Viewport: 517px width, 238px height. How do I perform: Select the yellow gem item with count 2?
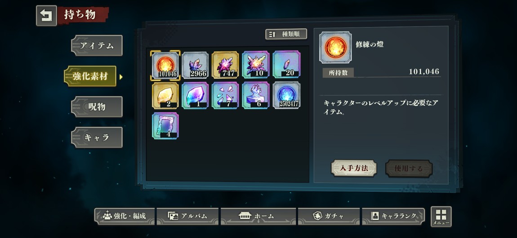pos(165,95)
